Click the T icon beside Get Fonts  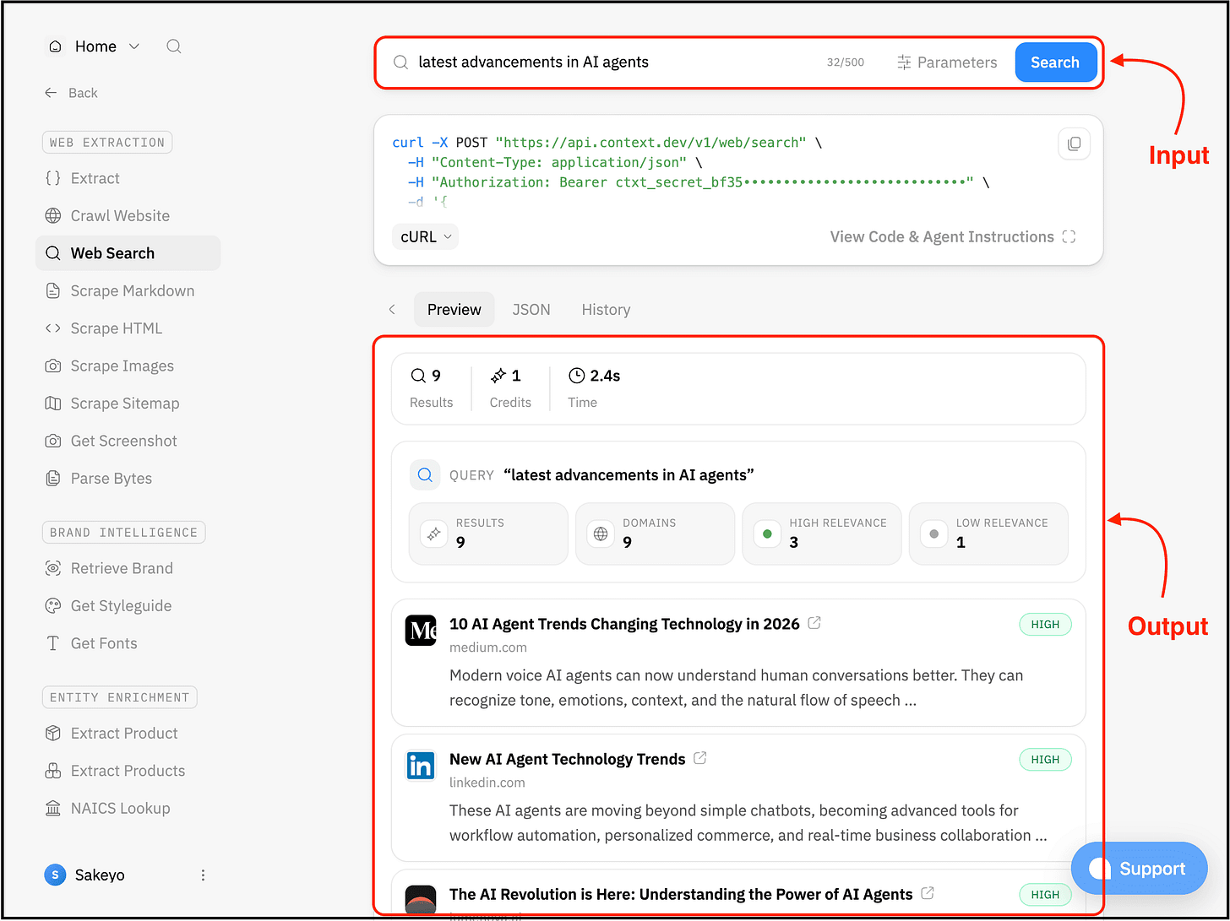coord(52,643)
